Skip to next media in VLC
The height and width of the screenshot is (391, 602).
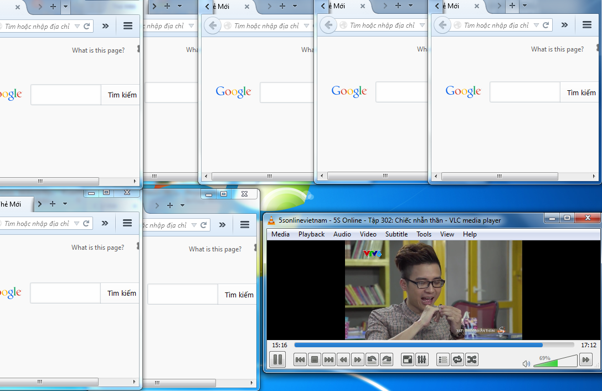pyautogui.click(x=329, y=359)
